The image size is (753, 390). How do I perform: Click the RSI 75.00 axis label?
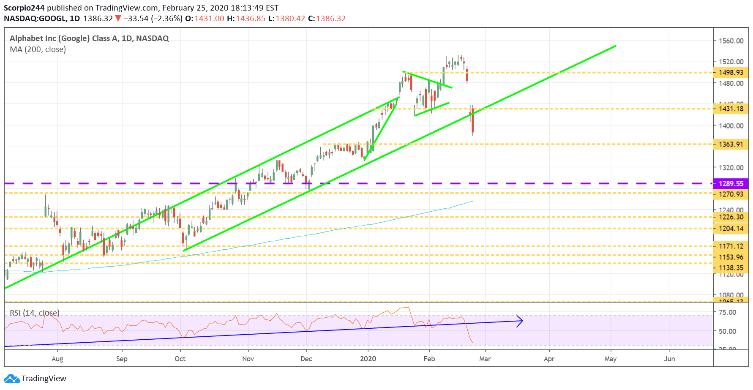[x=728, y=312]
